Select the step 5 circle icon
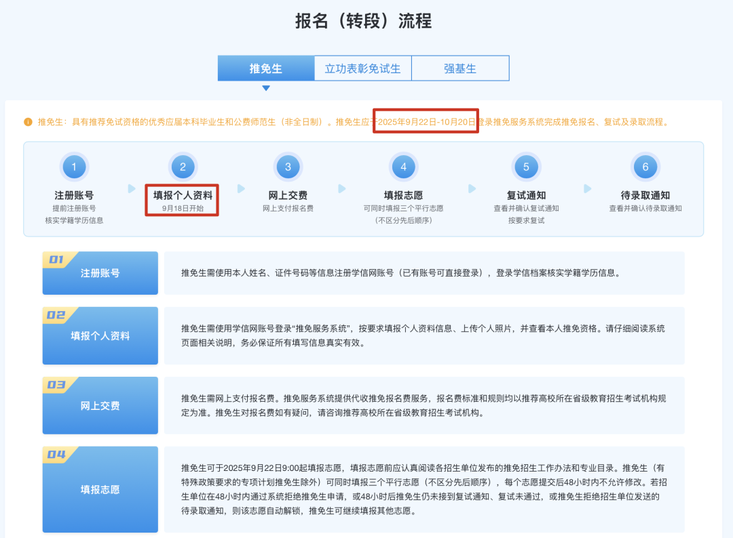This screenshot has height=538, width=733. [x=526, y=167]
